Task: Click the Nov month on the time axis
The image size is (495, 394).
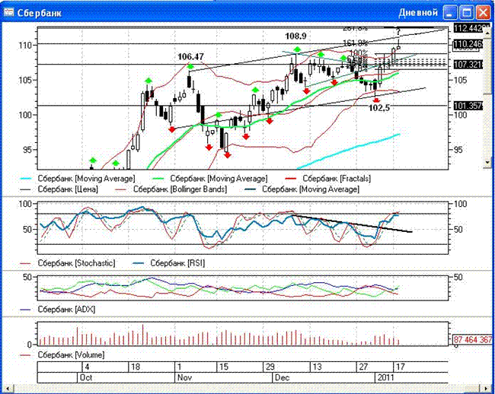Action: click(184, 377)
